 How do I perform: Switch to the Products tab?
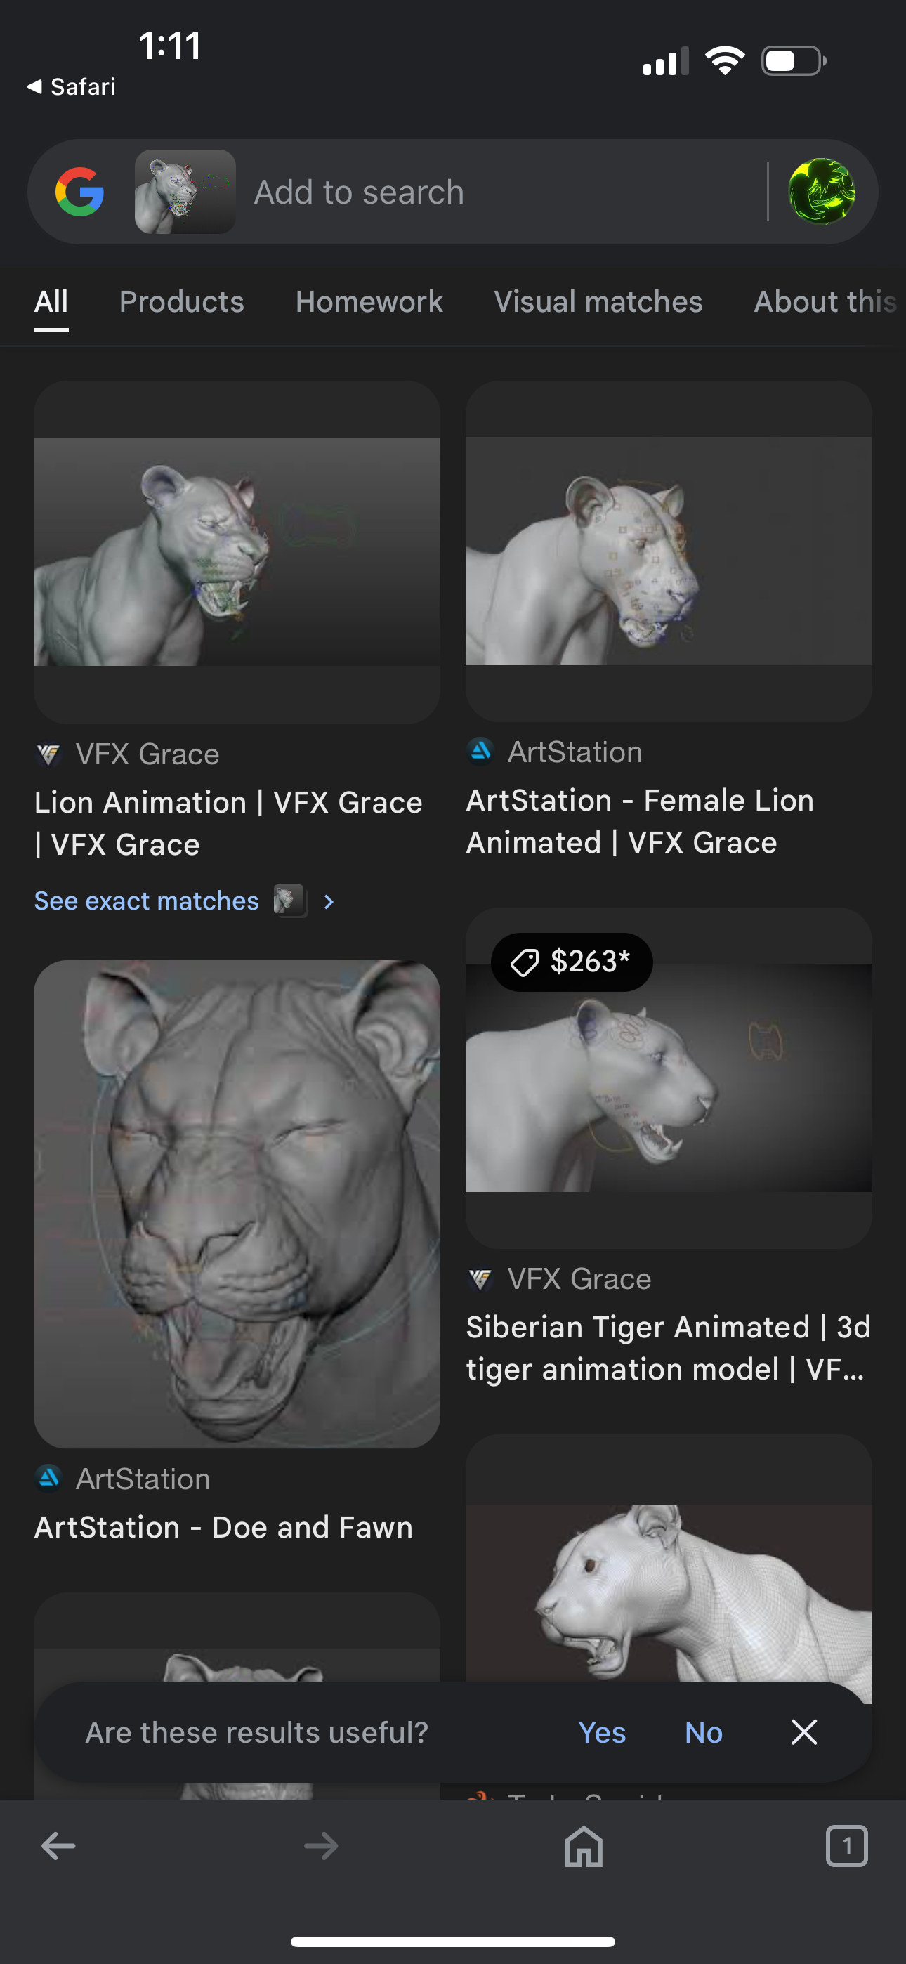(181, 302)
